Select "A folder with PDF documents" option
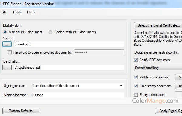182x116 pixels. [51, 32]
